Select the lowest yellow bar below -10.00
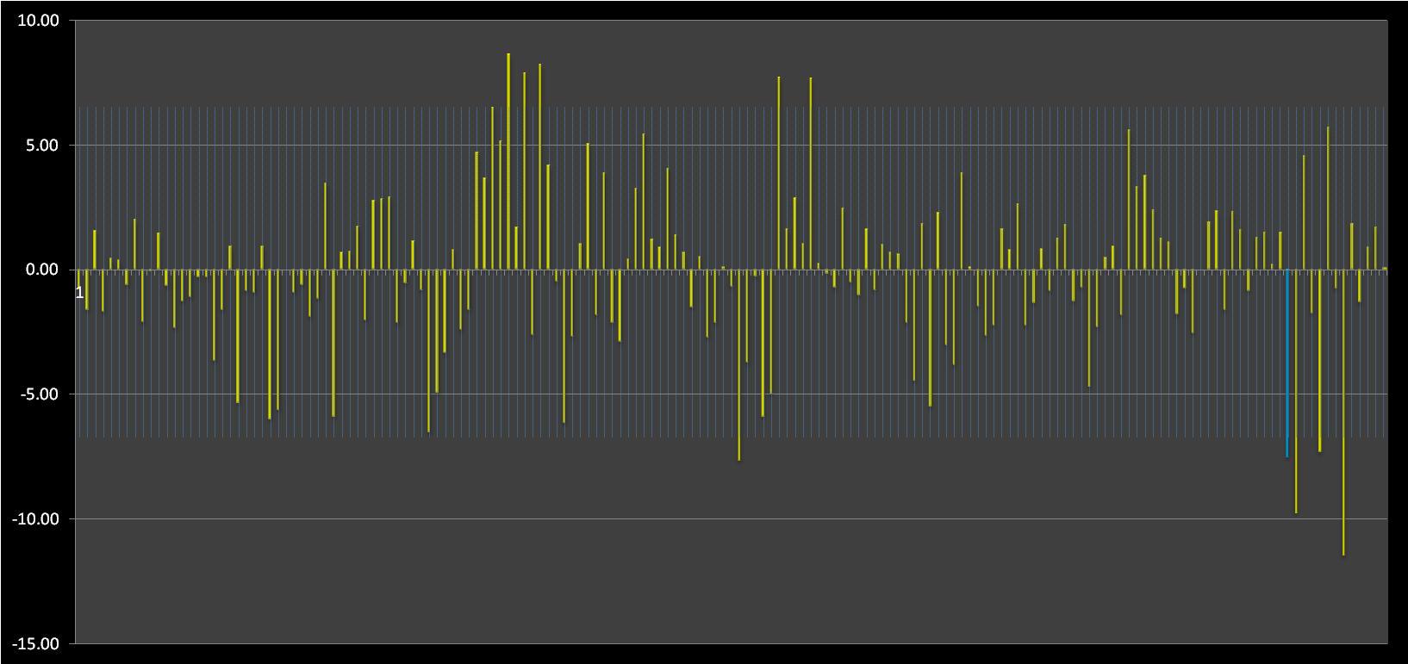Screen dimensions: 1408x664 click(x=1343, y=413)
